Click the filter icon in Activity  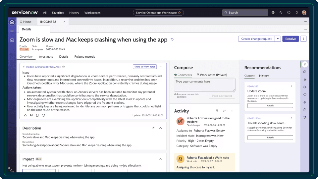[x=217, y=111]
